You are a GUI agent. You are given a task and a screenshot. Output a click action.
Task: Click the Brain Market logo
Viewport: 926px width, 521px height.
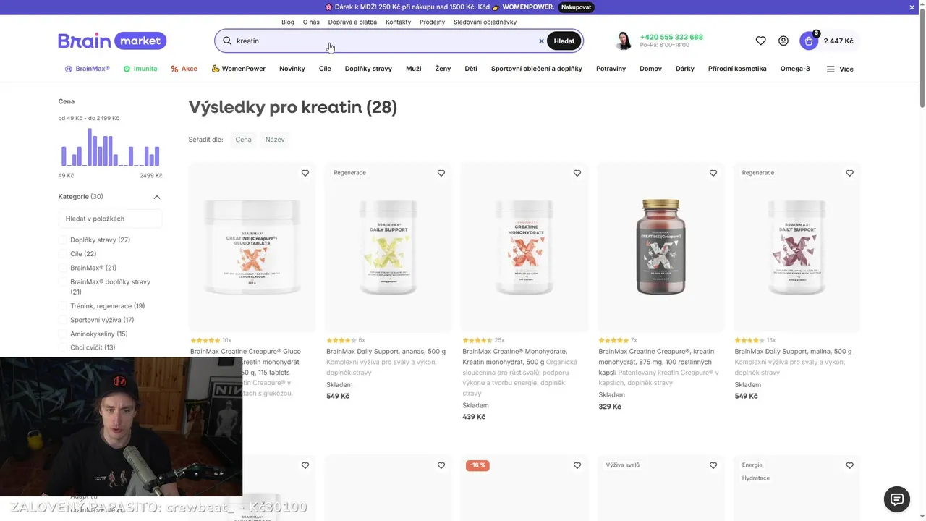click(112, 41)
